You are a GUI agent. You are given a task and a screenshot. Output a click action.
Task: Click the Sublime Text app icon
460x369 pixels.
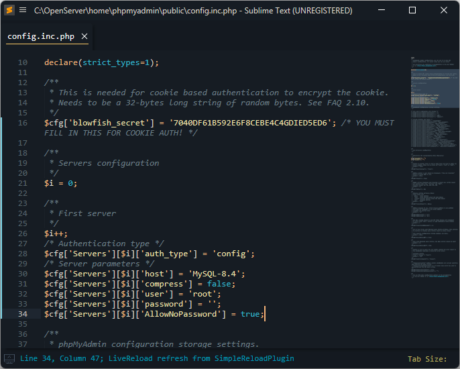[x=9, y=10]
